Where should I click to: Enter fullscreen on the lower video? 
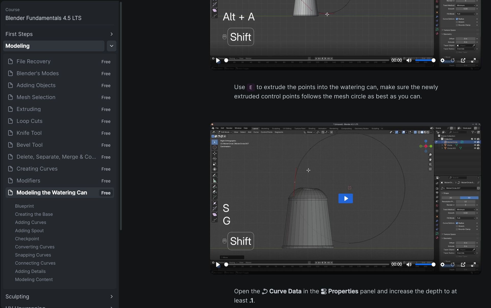click(473, 264)
